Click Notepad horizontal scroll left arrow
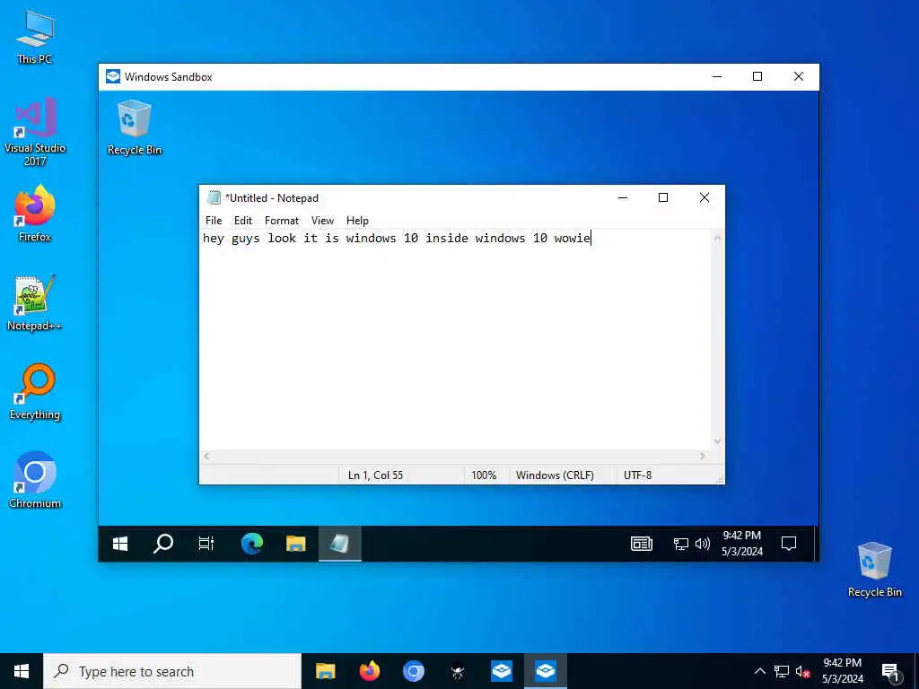 click(x=206, y=456)
